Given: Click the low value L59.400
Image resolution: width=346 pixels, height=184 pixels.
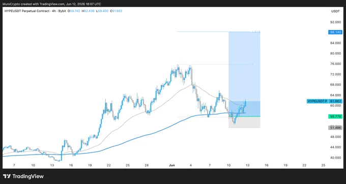Looking at the screenshot, I should 102,11.
